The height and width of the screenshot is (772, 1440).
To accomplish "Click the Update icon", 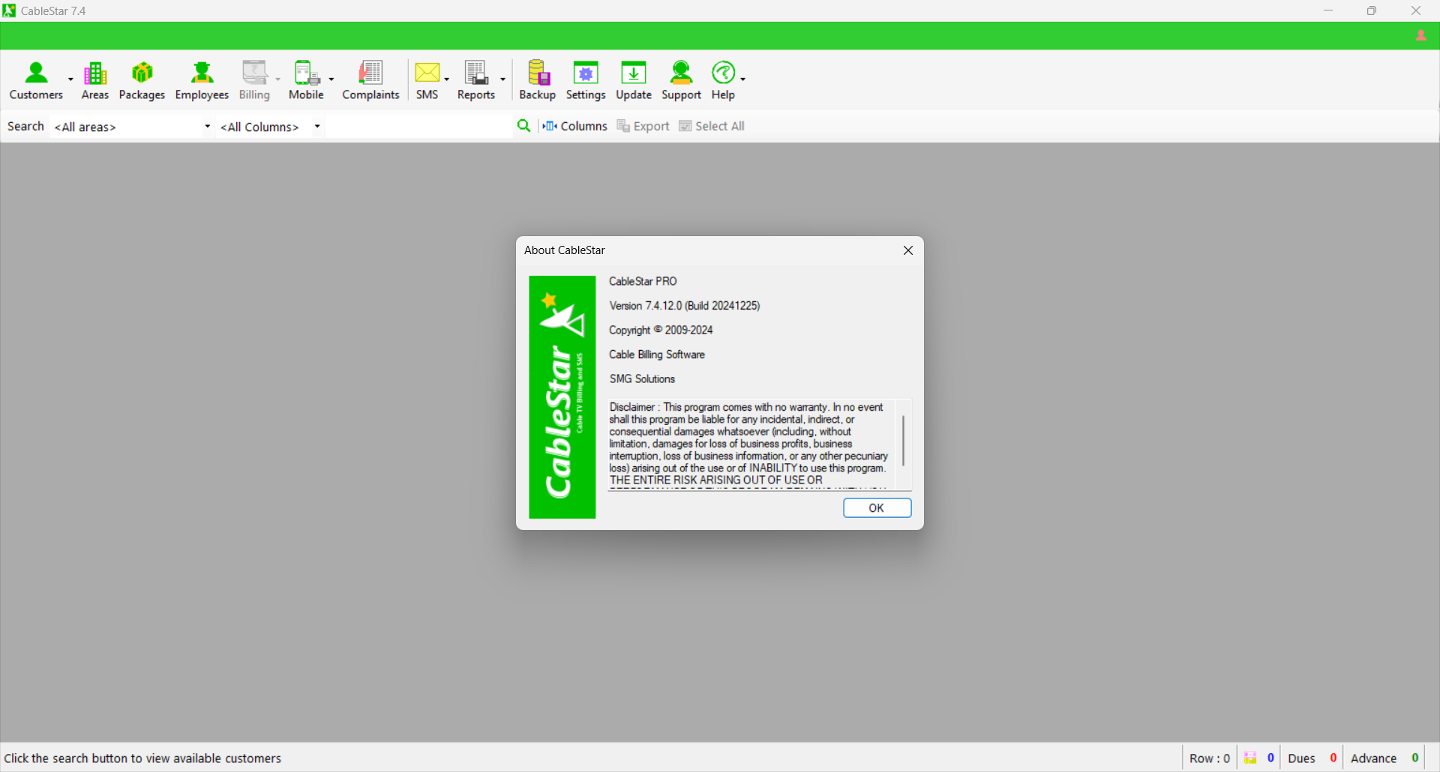I will click(x=634, y=80).
